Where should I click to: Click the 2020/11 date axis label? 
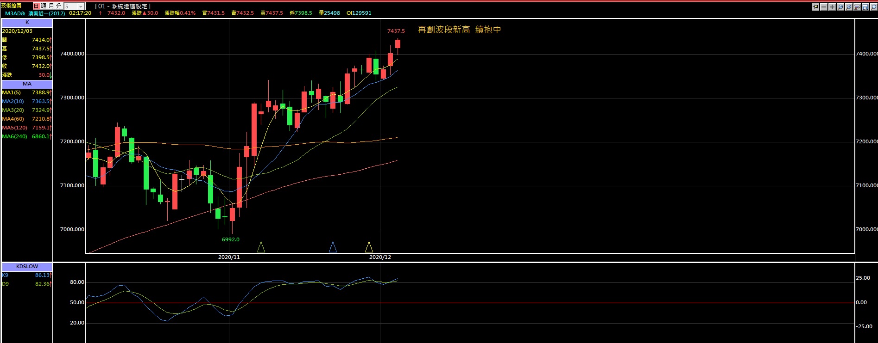click(229, 257)
